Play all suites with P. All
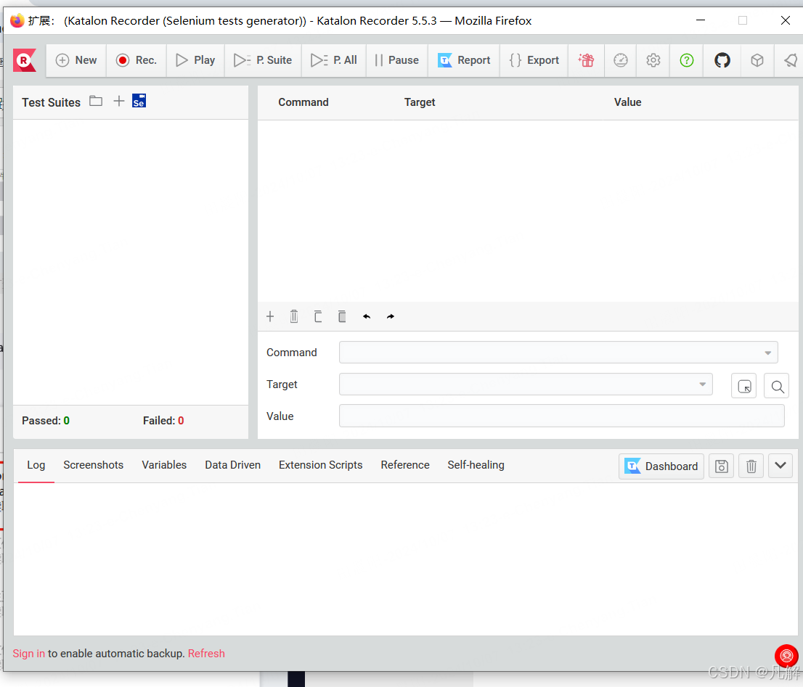Viewport: 803px width, 687px height. click(334, 60)
